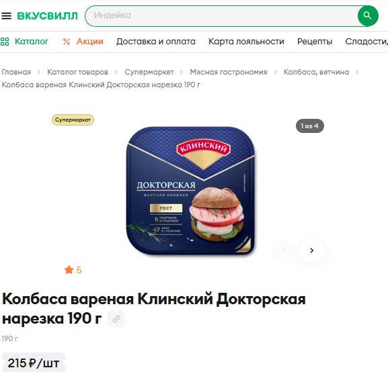Open Каталог товаров breadcrumb link

pyautogui.click(x=78, y=72)
